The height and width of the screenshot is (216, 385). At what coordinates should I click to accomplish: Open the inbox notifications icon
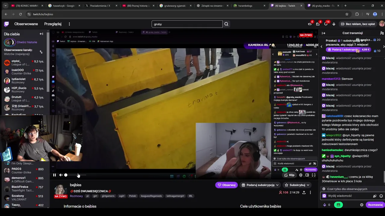[318, 24]
